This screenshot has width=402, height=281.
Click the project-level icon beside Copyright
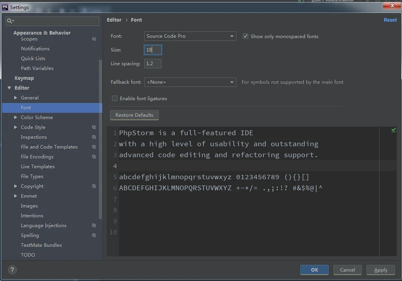pyautogui.click(x=94, y=186)
